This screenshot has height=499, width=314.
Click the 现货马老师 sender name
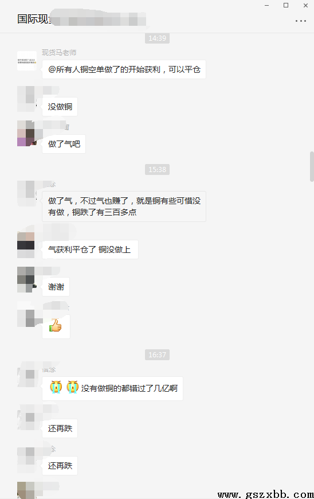point(59,53)
